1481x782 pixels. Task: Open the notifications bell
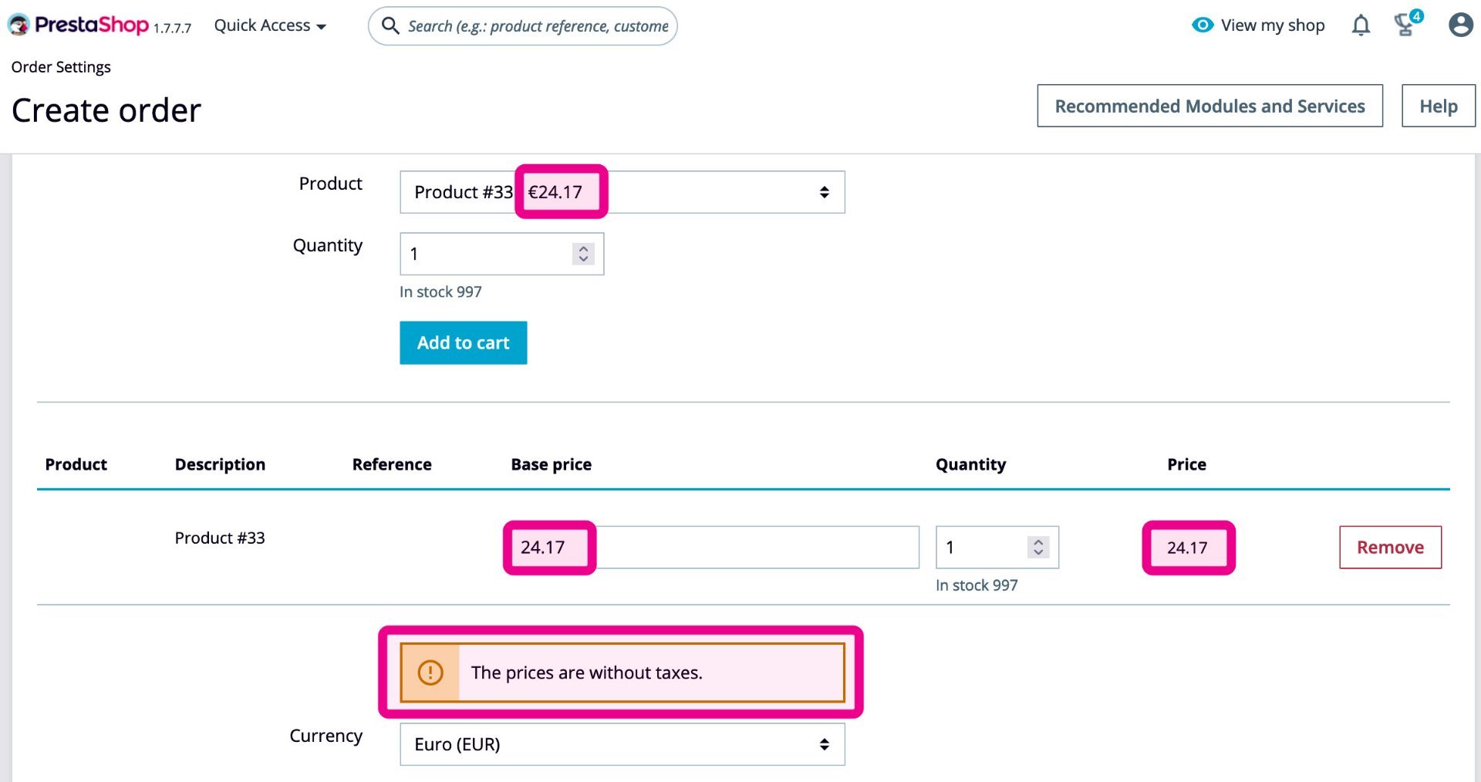click(x=1361, y=25)
